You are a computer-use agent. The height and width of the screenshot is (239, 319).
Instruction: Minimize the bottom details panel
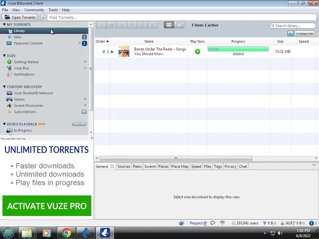point(314,165)
